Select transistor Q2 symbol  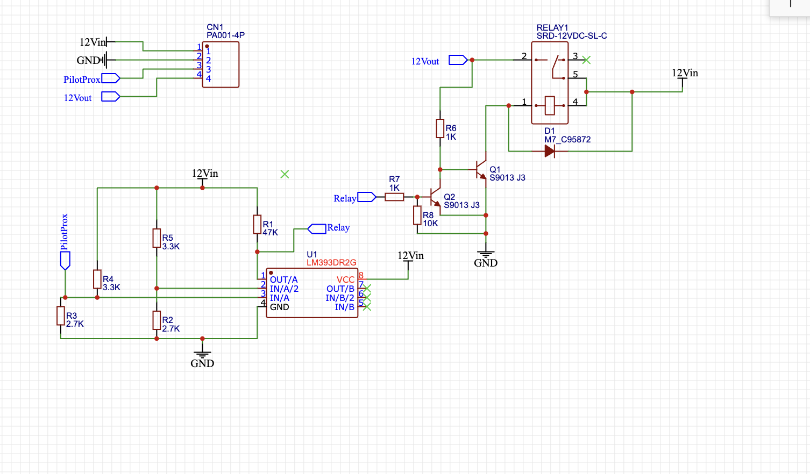click(435, 198)
